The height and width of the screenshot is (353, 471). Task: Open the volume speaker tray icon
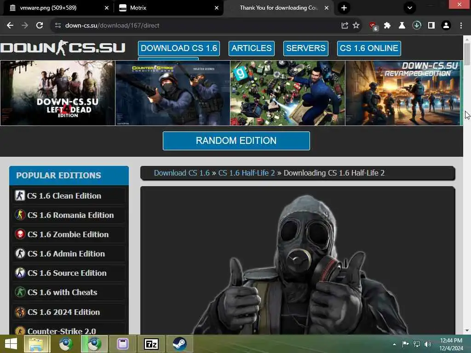428,344
